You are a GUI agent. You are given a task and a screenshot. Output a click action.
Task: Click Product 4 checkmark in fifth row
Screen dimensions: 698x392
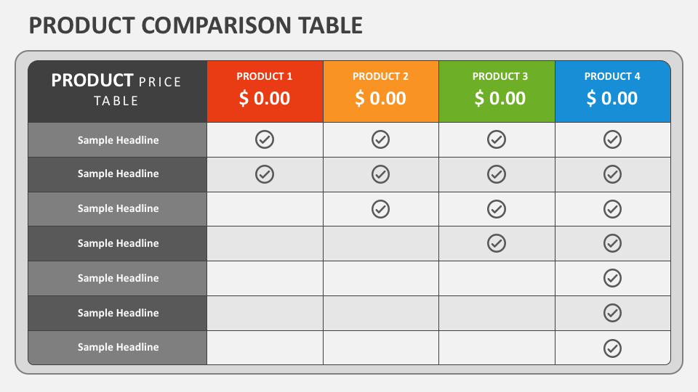pyautogui.click(x=612, y=278)
